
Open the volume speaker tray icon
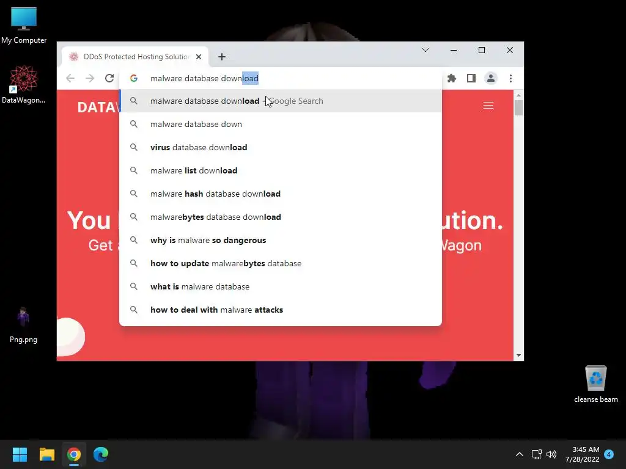pos(551,454)
